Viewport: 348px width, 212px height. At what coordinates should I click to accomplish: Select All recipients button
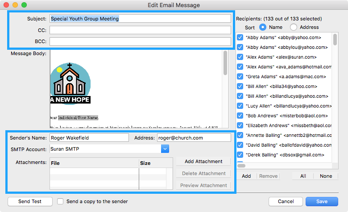[303, 176]
